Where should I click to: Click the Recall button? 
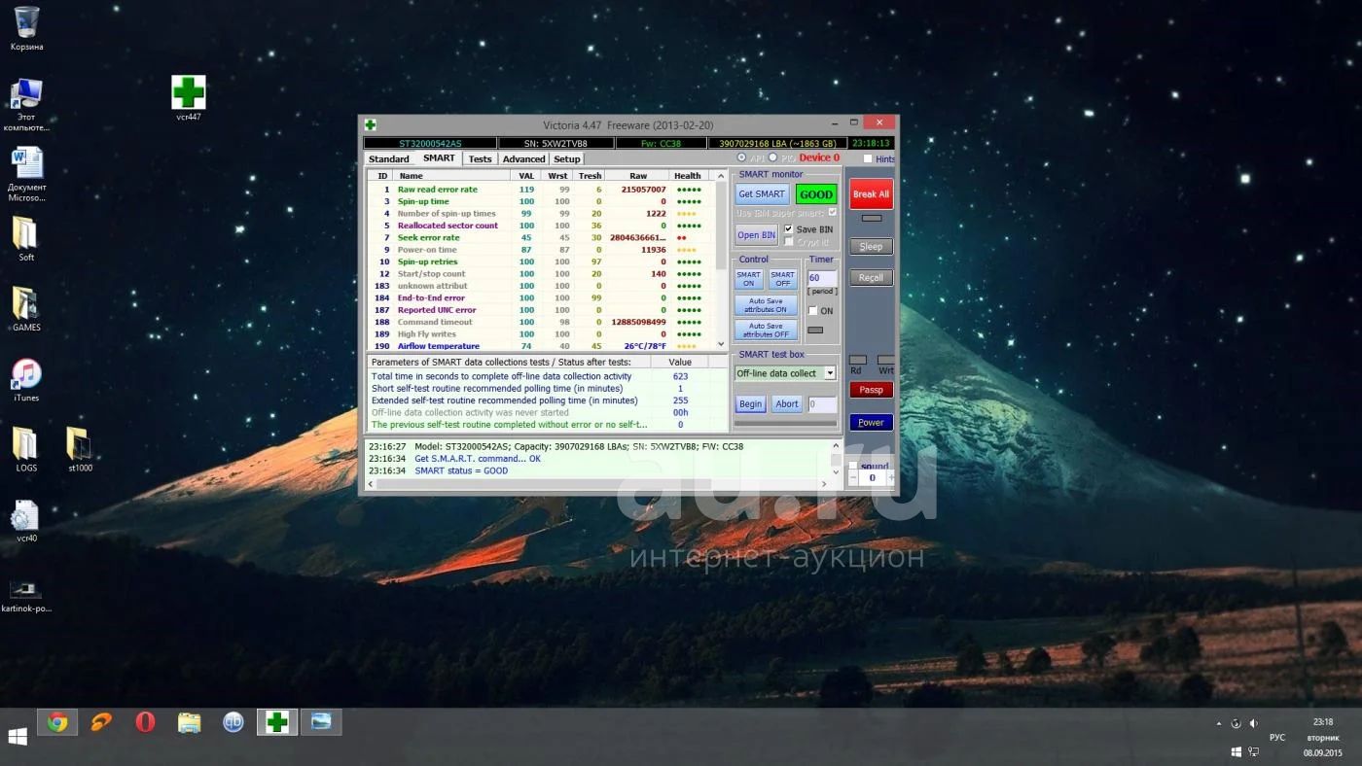point(871,278)
